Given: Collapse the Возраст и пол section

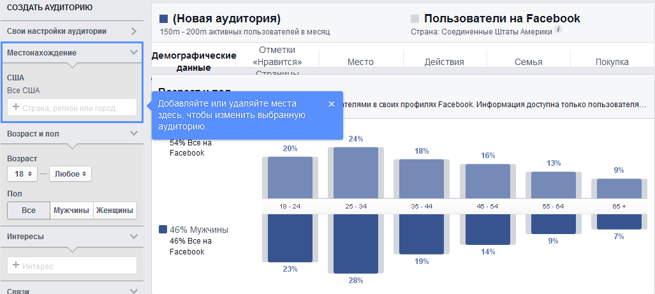Looking at the screenshot, I should pos(133,133).
